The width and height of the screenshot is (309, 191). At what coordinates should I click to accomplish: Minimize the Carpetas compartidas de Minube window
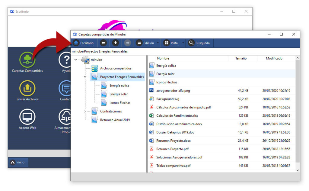(x=269, y=34)
